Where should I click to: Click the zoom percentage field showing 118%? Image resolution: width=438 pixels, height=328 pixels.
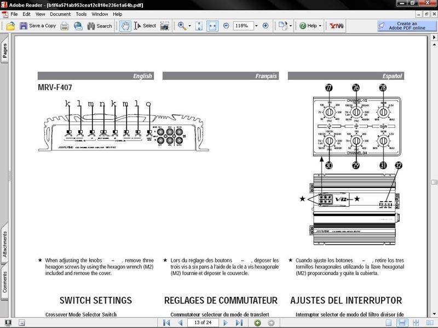243,26
